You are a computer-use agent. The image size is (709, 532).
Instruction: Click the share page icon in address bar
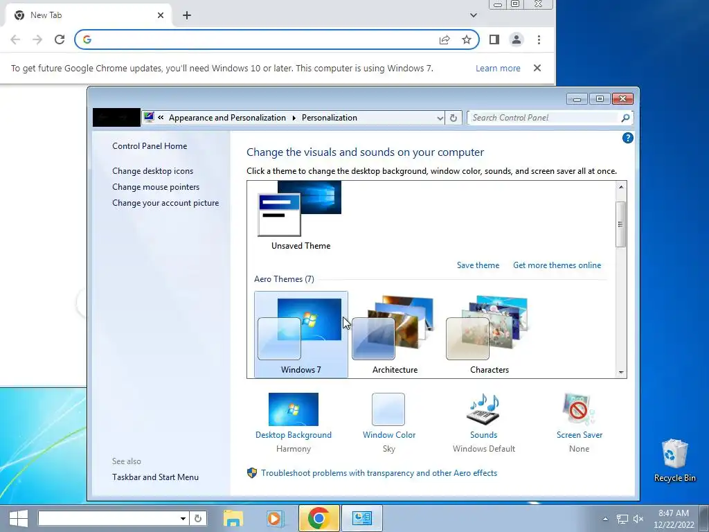[x=445, y=39]
